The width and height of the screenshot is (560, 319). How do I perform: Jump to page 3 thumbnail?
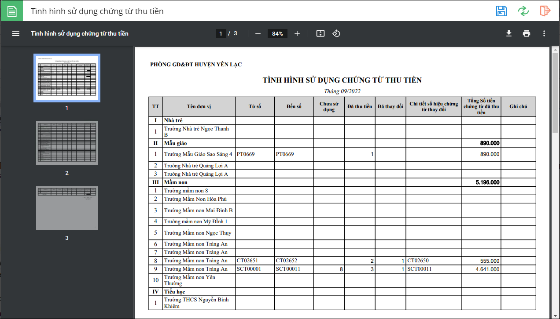(x=67, y=208)
